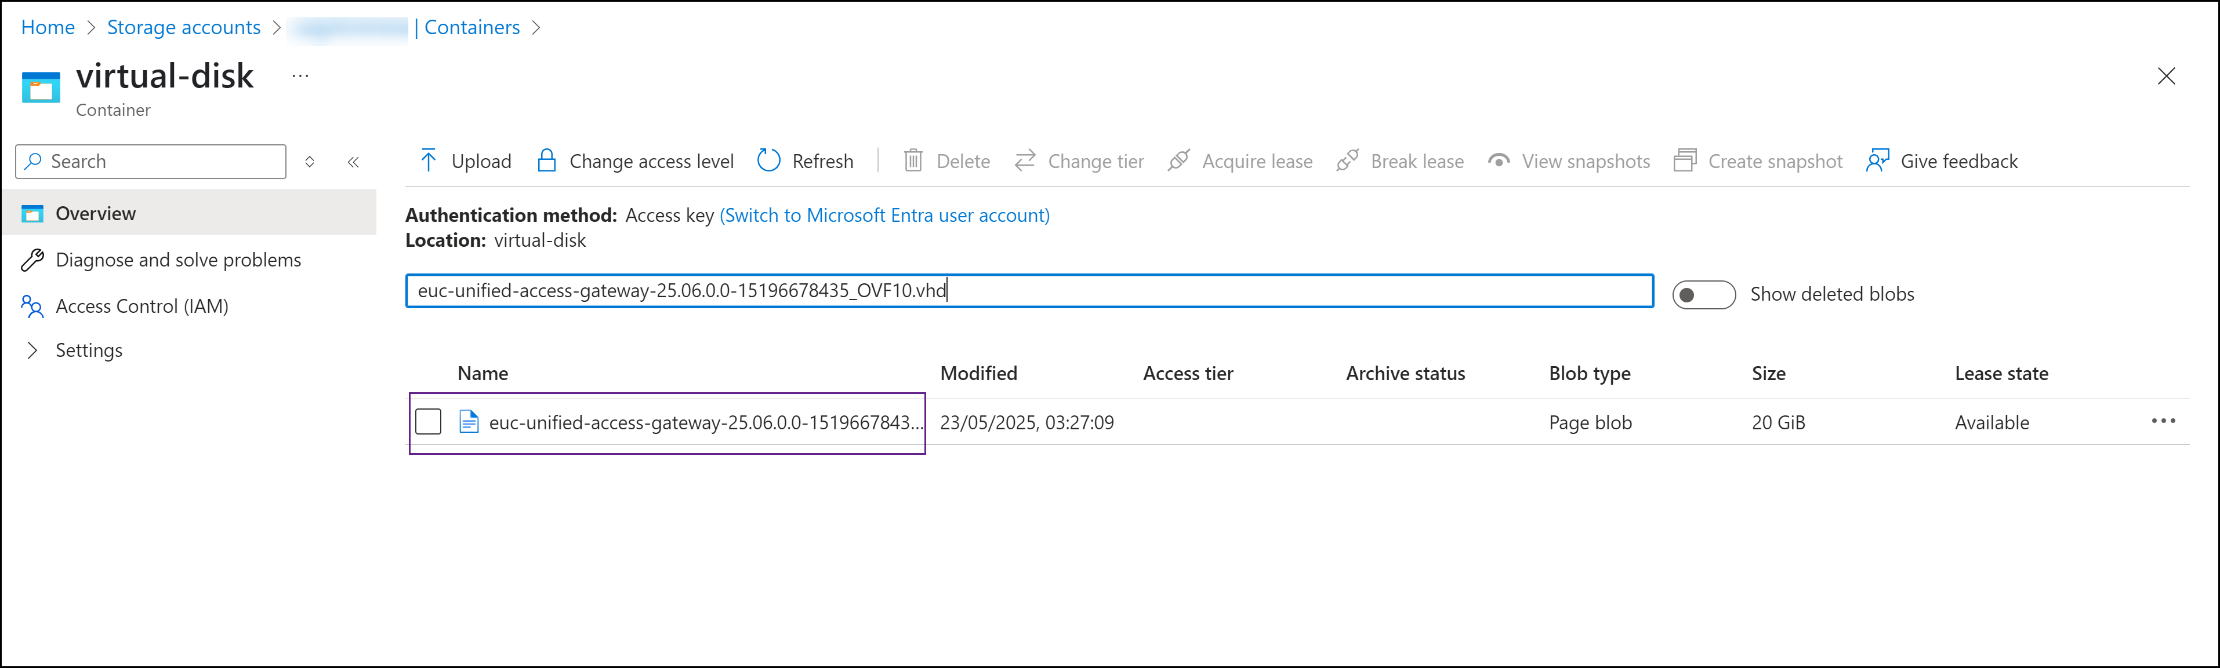
Task: Open Diagnose and solve problems
Action: (x=179, y=260)
